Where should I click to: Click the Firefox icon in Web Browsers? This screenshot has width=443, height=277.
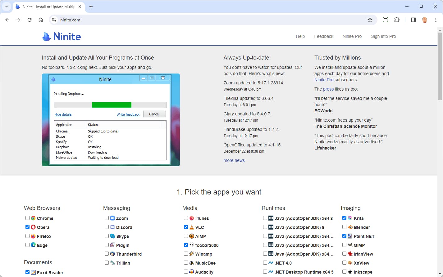(33, 236)
